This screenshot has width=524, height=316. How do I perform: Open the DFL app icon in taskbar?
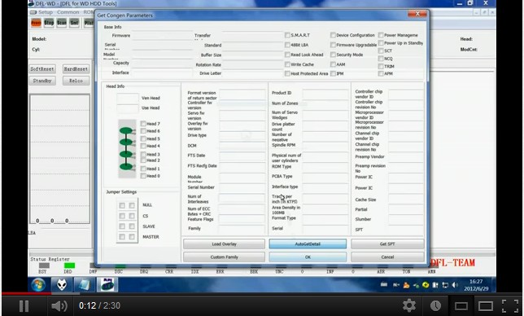point(107,285)
